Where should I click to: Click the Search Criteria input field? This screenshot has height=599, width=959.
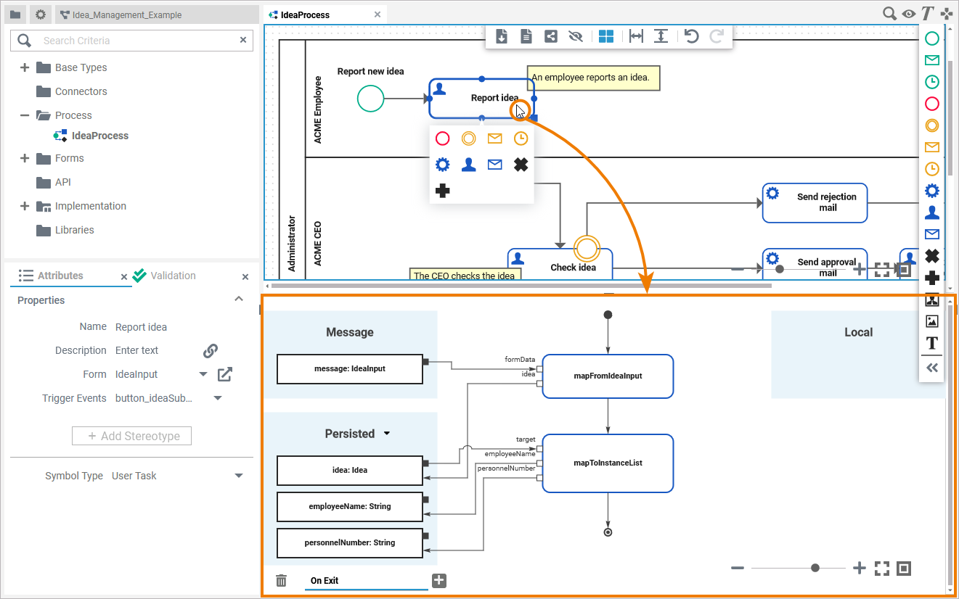tap(138, 41)
